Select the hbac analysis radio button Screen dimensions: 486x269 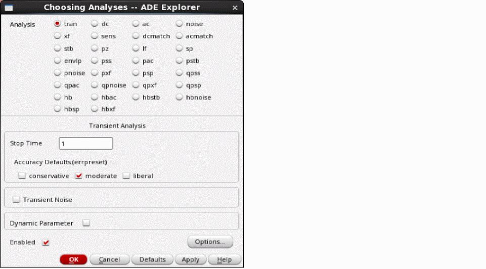[x=95, y=97]
